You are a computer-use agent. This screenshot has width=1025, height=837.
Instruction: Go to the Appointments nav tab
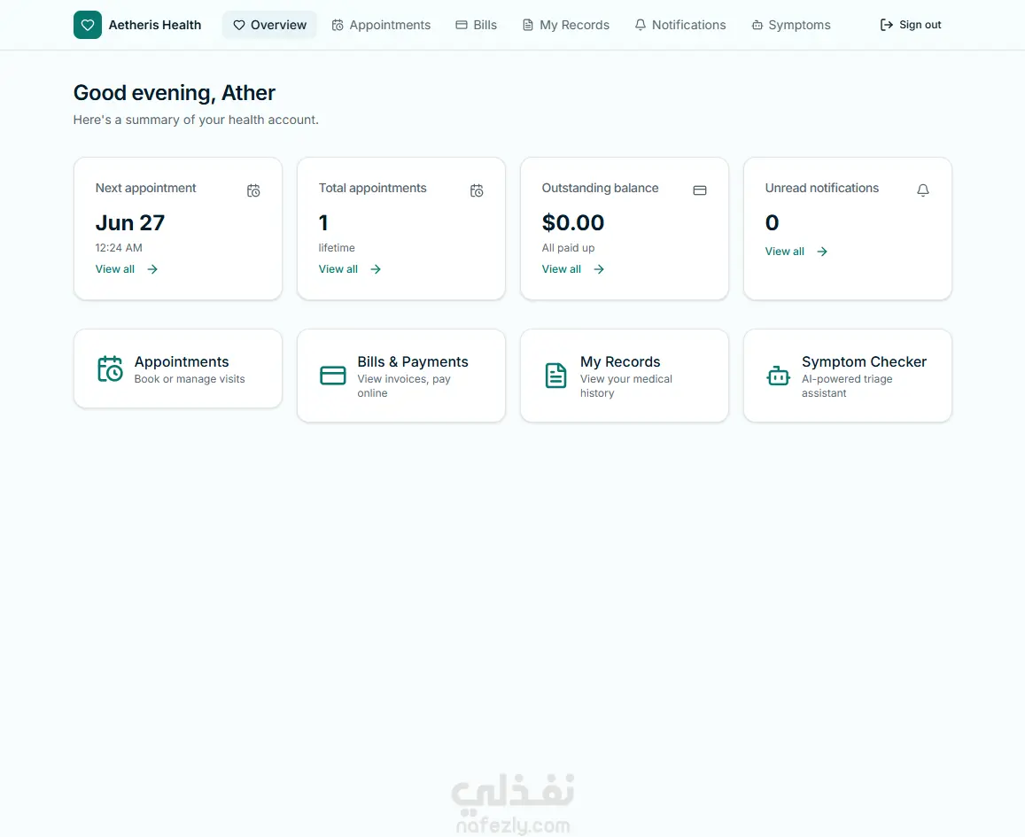(381, 25)
